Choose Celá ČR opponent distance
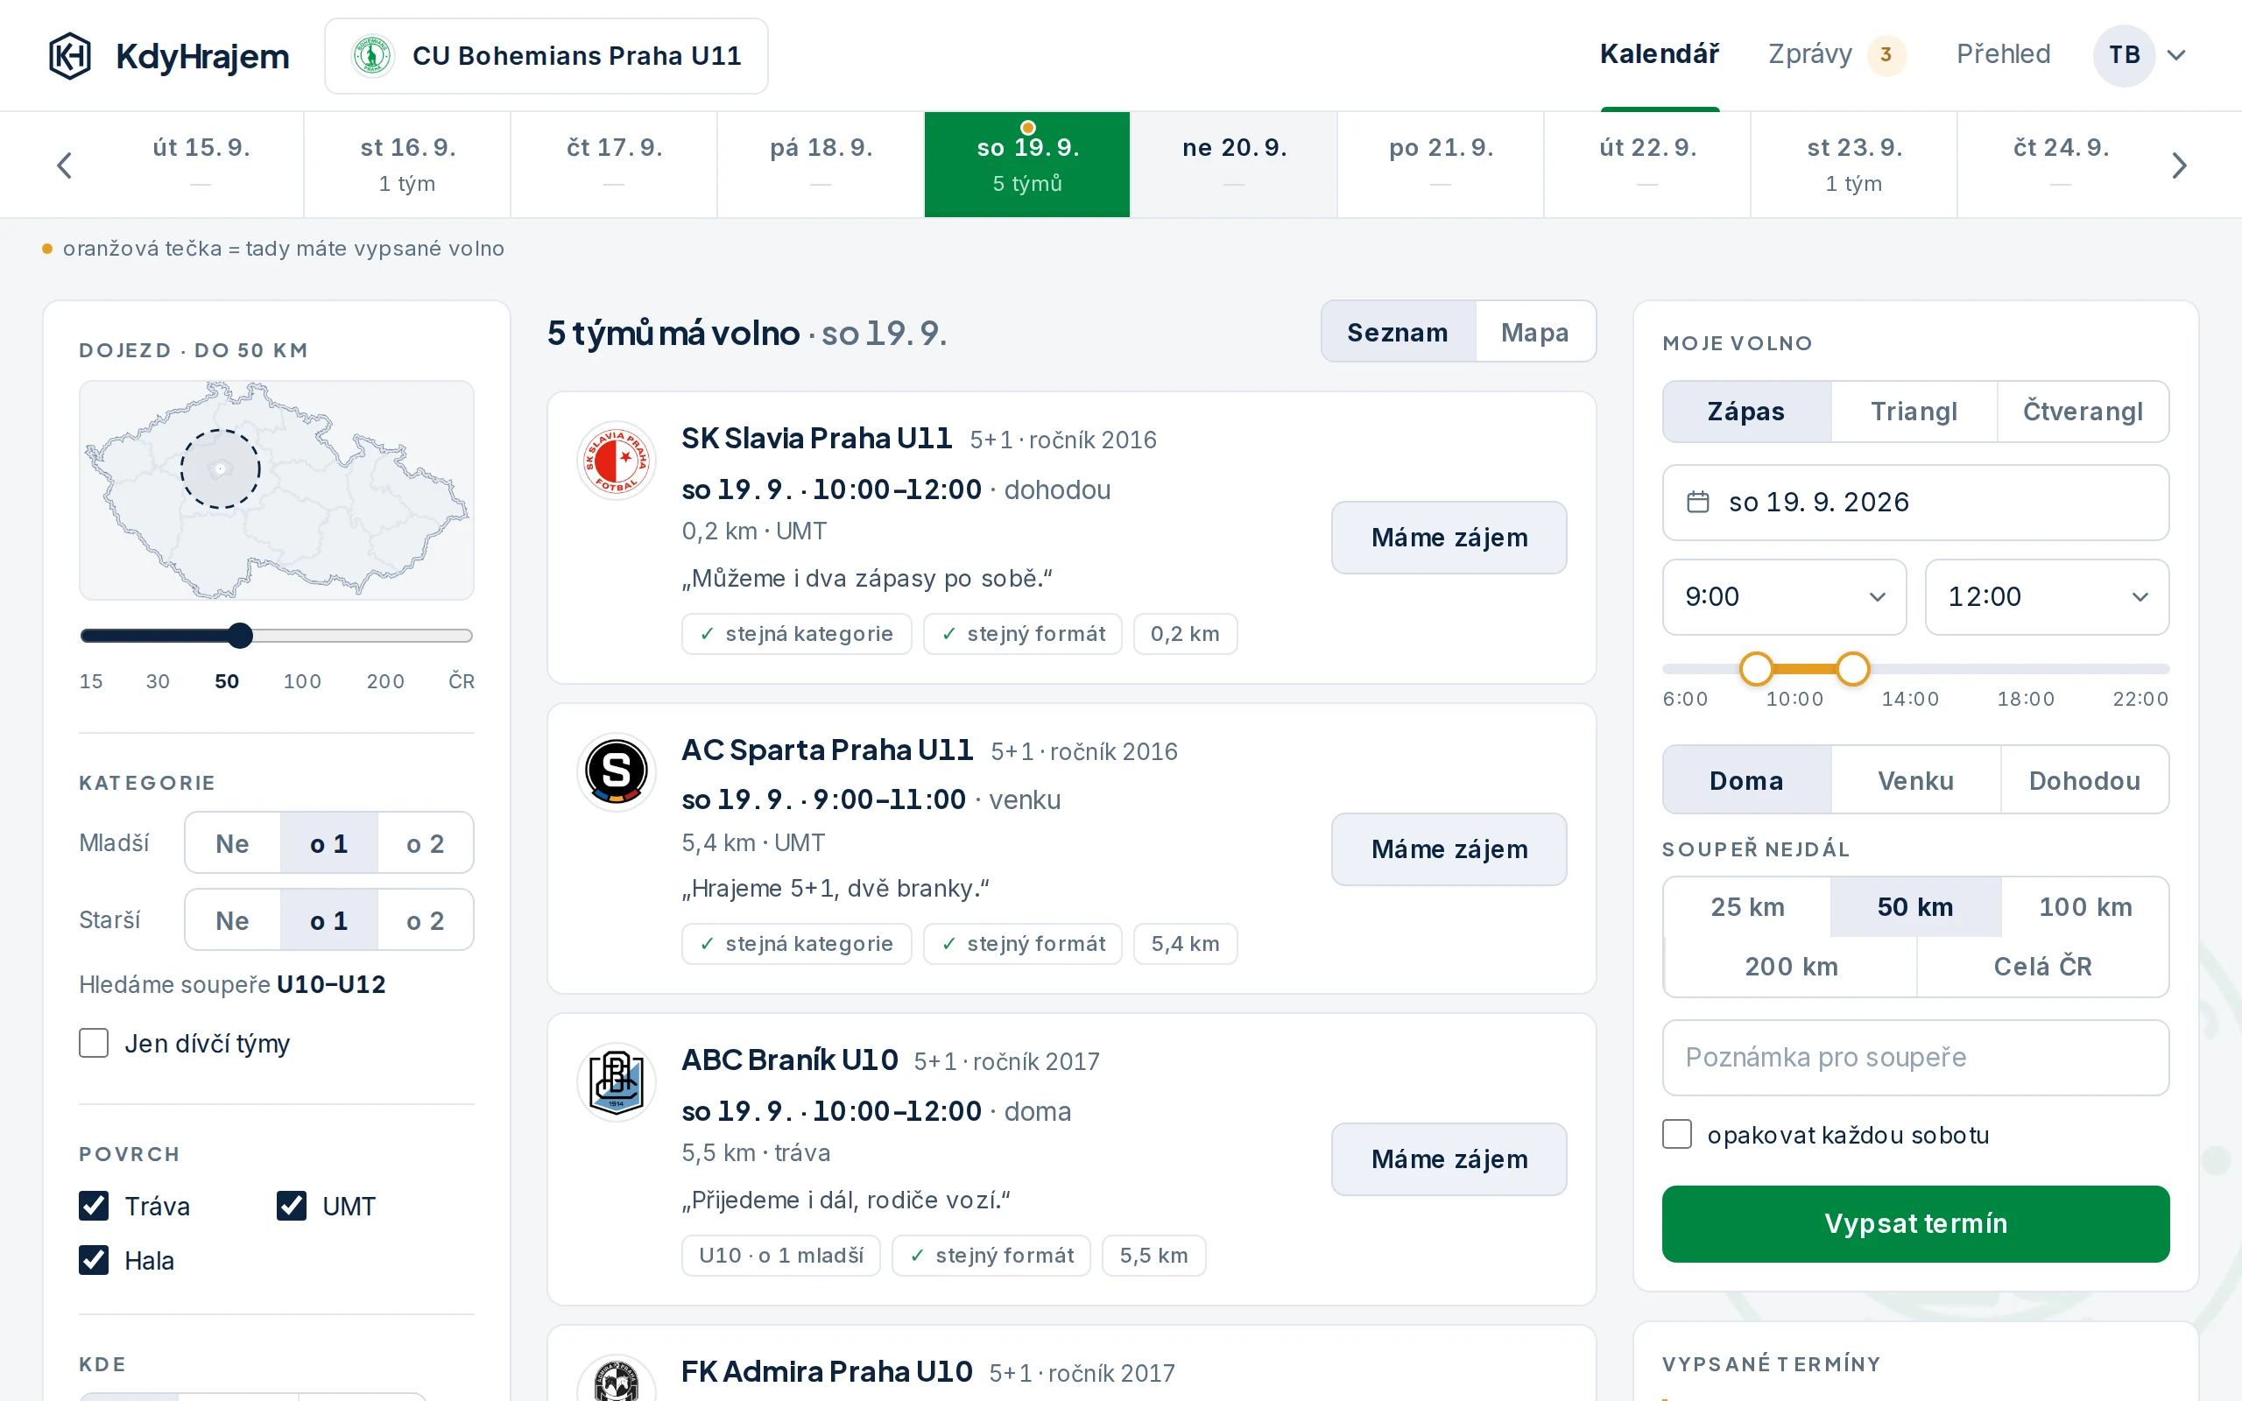The image size is (2242, 1401). (2043, 967)
